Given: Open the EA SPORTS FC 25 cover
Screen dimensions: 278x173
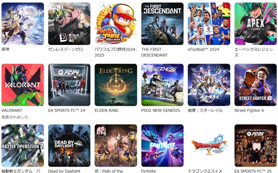Looking at the screenshot, I should [x=255, y=146].
